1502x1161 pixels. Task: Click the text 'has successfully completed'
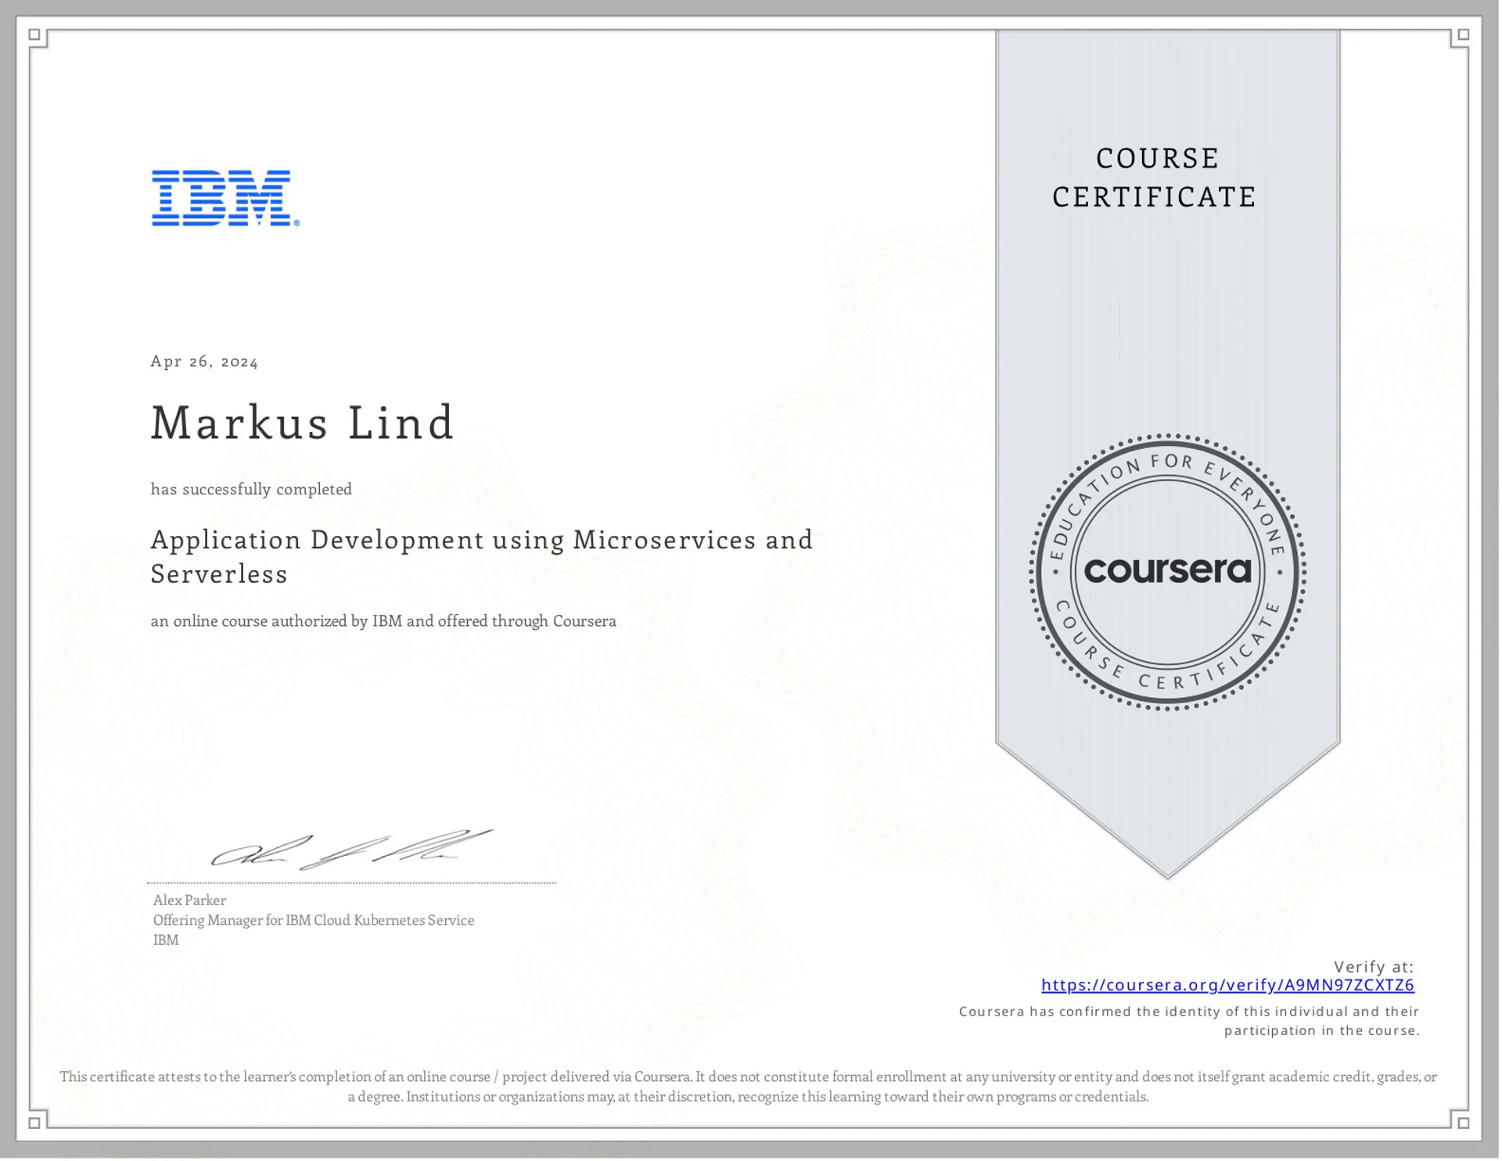pos(252,490)
